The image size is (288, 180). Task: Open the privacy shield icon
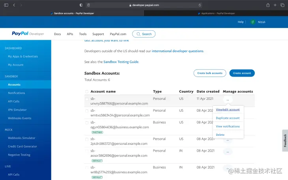point(81,5)
